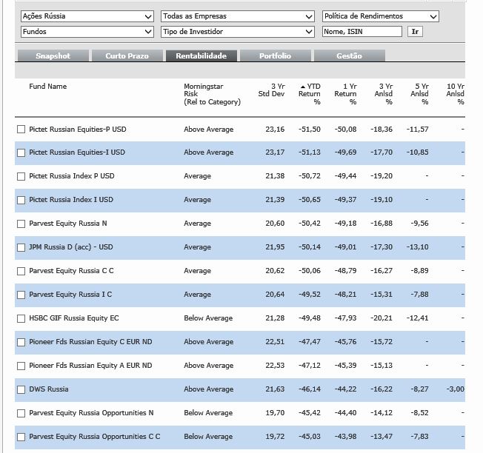Sort by 1 Yr Return % column
This screenshot has height=453, width=483.
point(345,94)
